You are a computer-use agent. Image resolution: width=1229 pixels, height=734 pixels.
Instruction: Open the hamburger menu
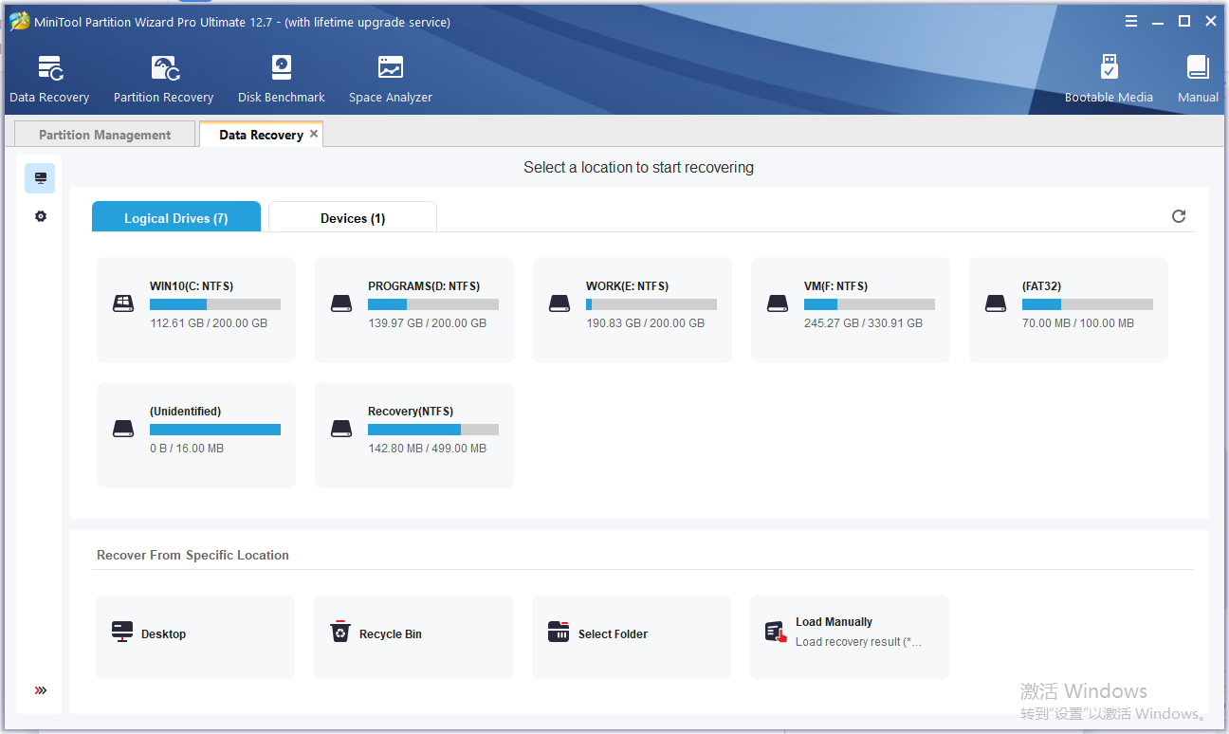1131,20
